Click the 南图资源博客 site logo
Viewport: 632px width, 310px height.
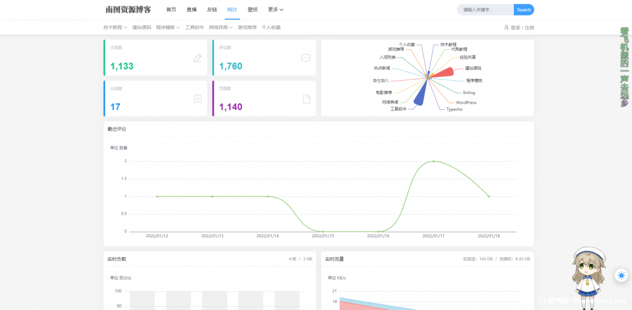(128, 9)
